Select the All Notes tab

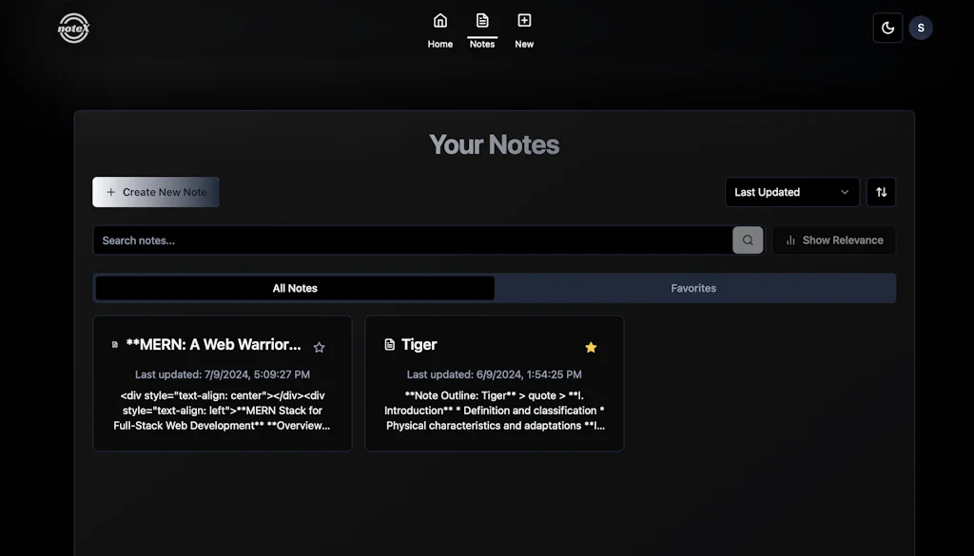pyautogui.click(x=294, y=287)
